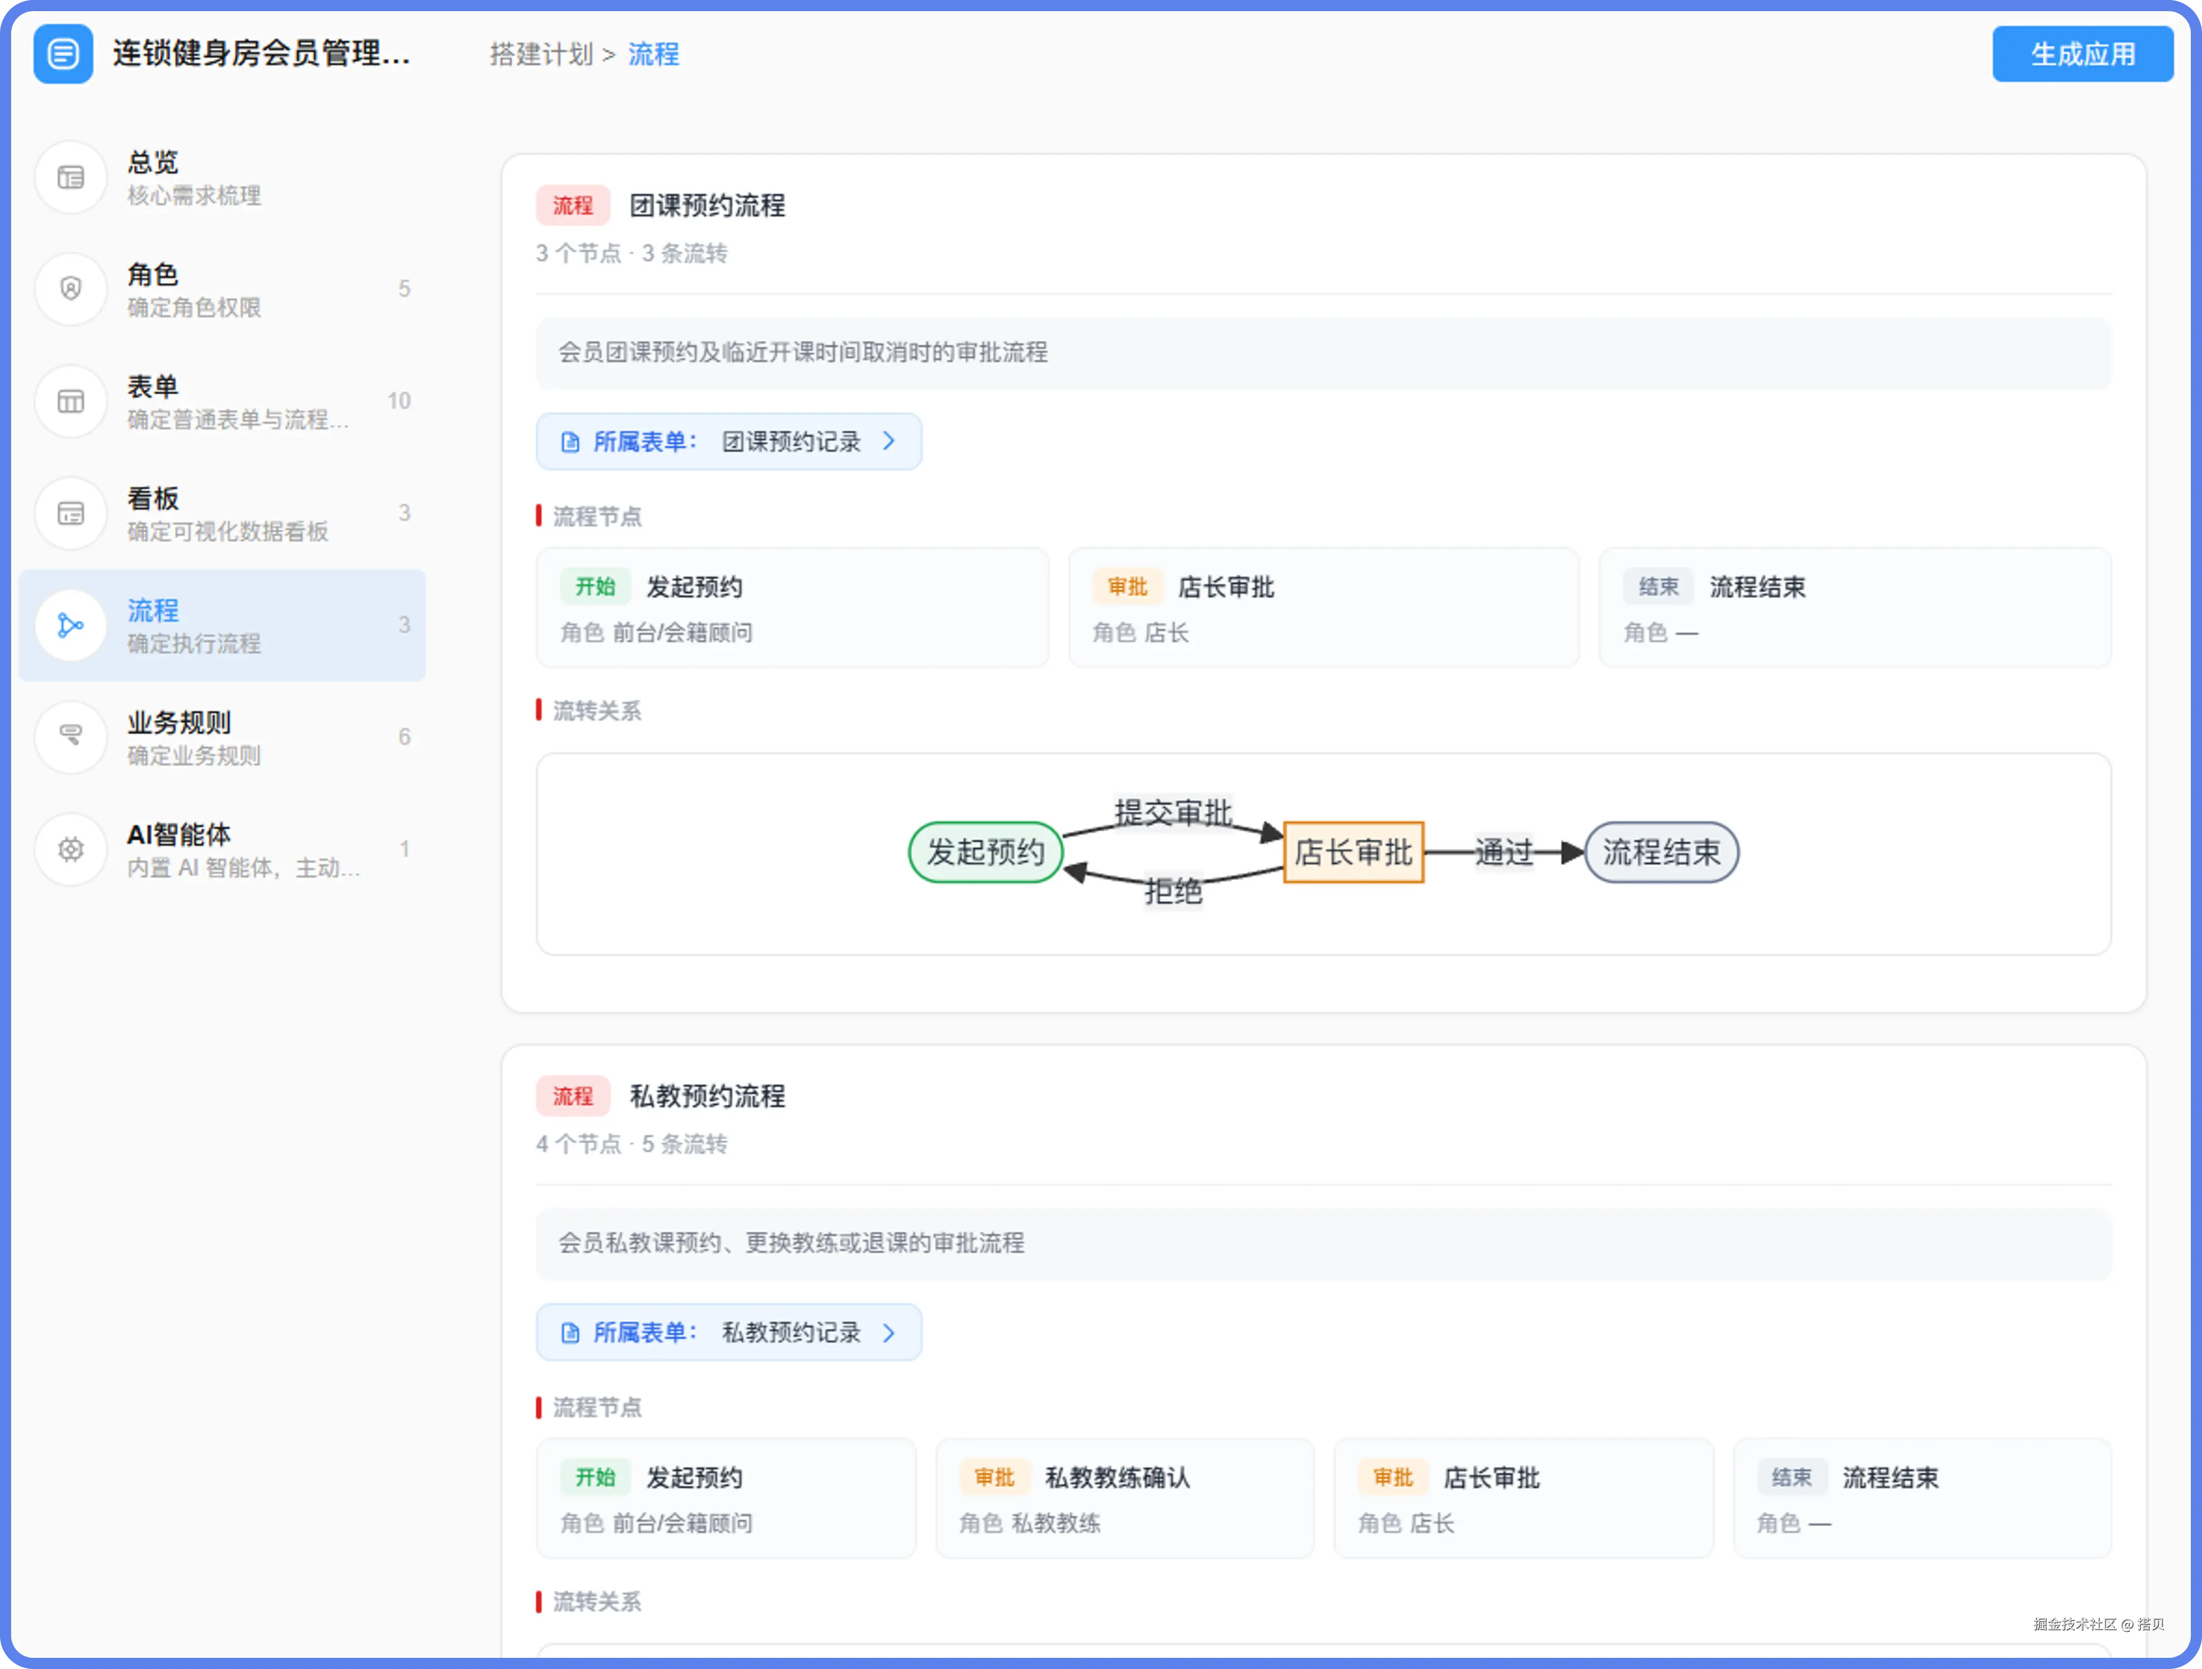Open the AI智能体 sidebar item

(x=222, y=850)
